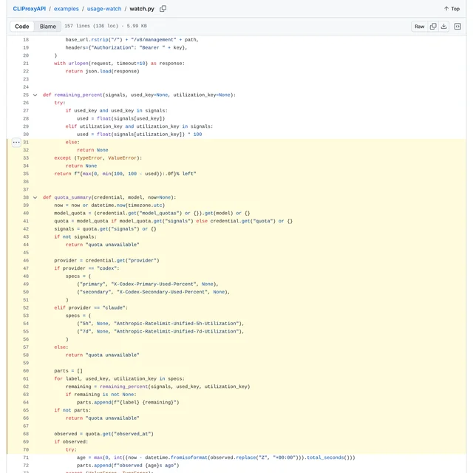Jump to Top of file
This screenshot has height=473, width=473.
click(x=452, y=9)
